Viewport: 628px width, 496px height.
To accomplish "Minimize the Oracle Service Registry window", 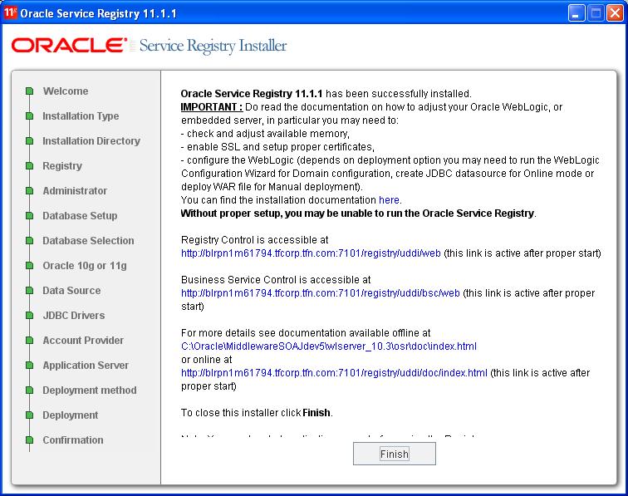I will coord(576,13).
